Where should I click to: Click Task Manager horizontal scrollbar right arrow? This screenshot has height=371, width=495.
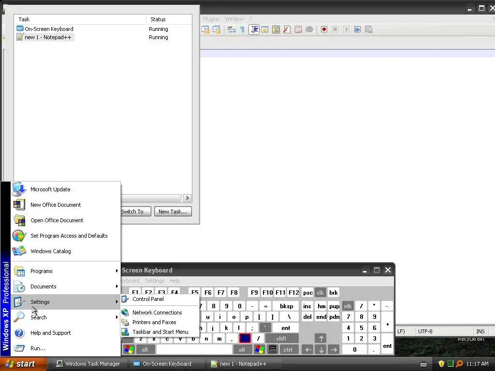tap(187, 198)
